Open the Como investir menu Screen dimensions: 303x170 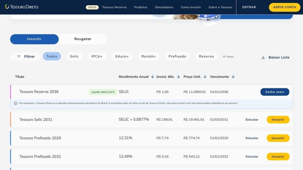[x=191, y=7]
